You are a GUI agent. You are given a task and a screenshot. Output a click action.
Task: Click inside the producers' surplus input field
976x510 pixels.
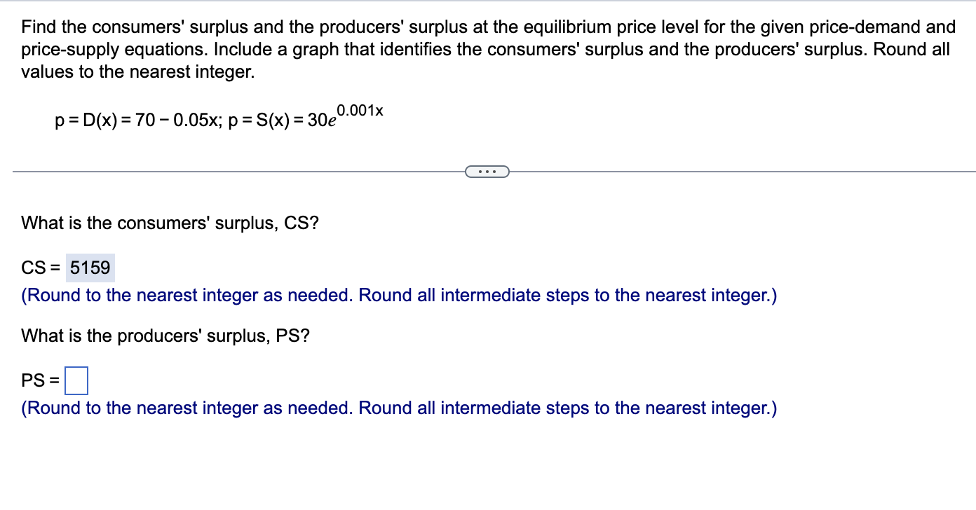[x=76, y=380]
